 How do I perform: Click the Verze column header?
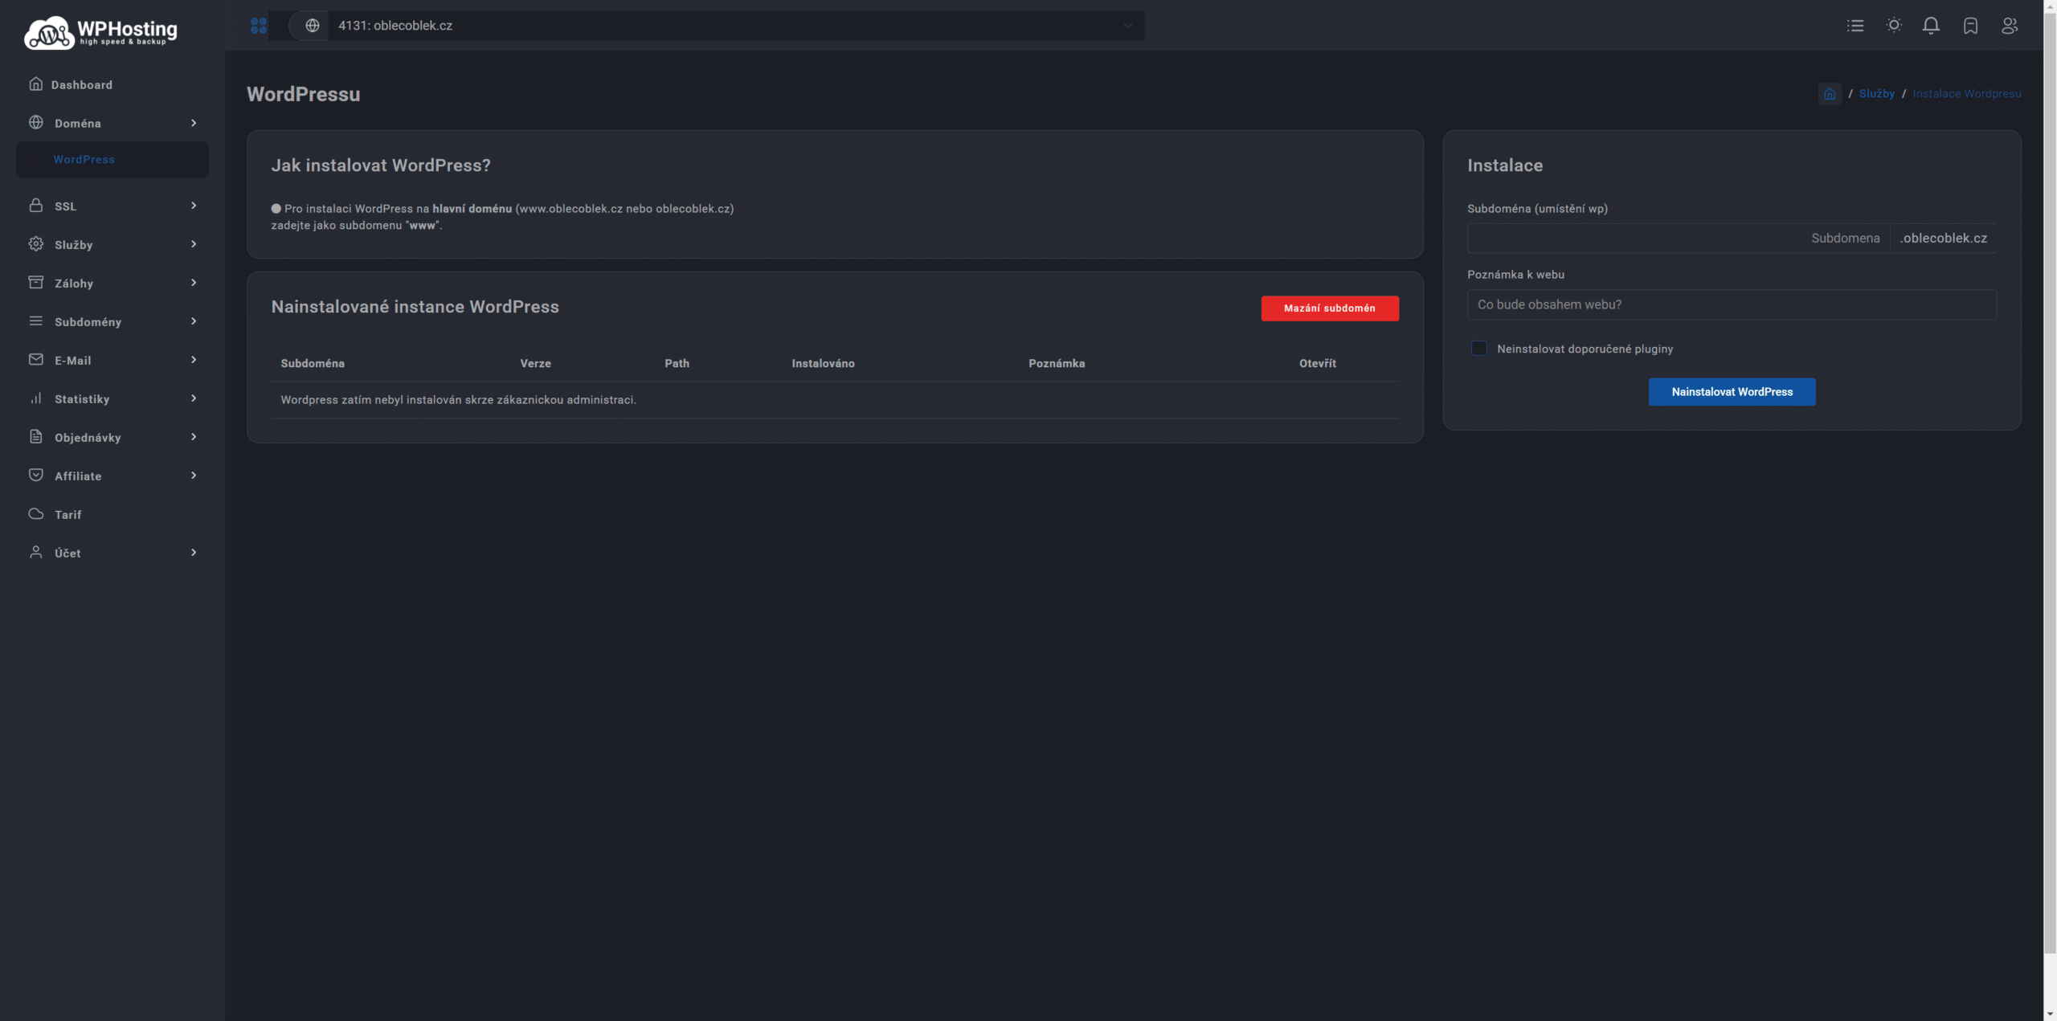point(535,364)
